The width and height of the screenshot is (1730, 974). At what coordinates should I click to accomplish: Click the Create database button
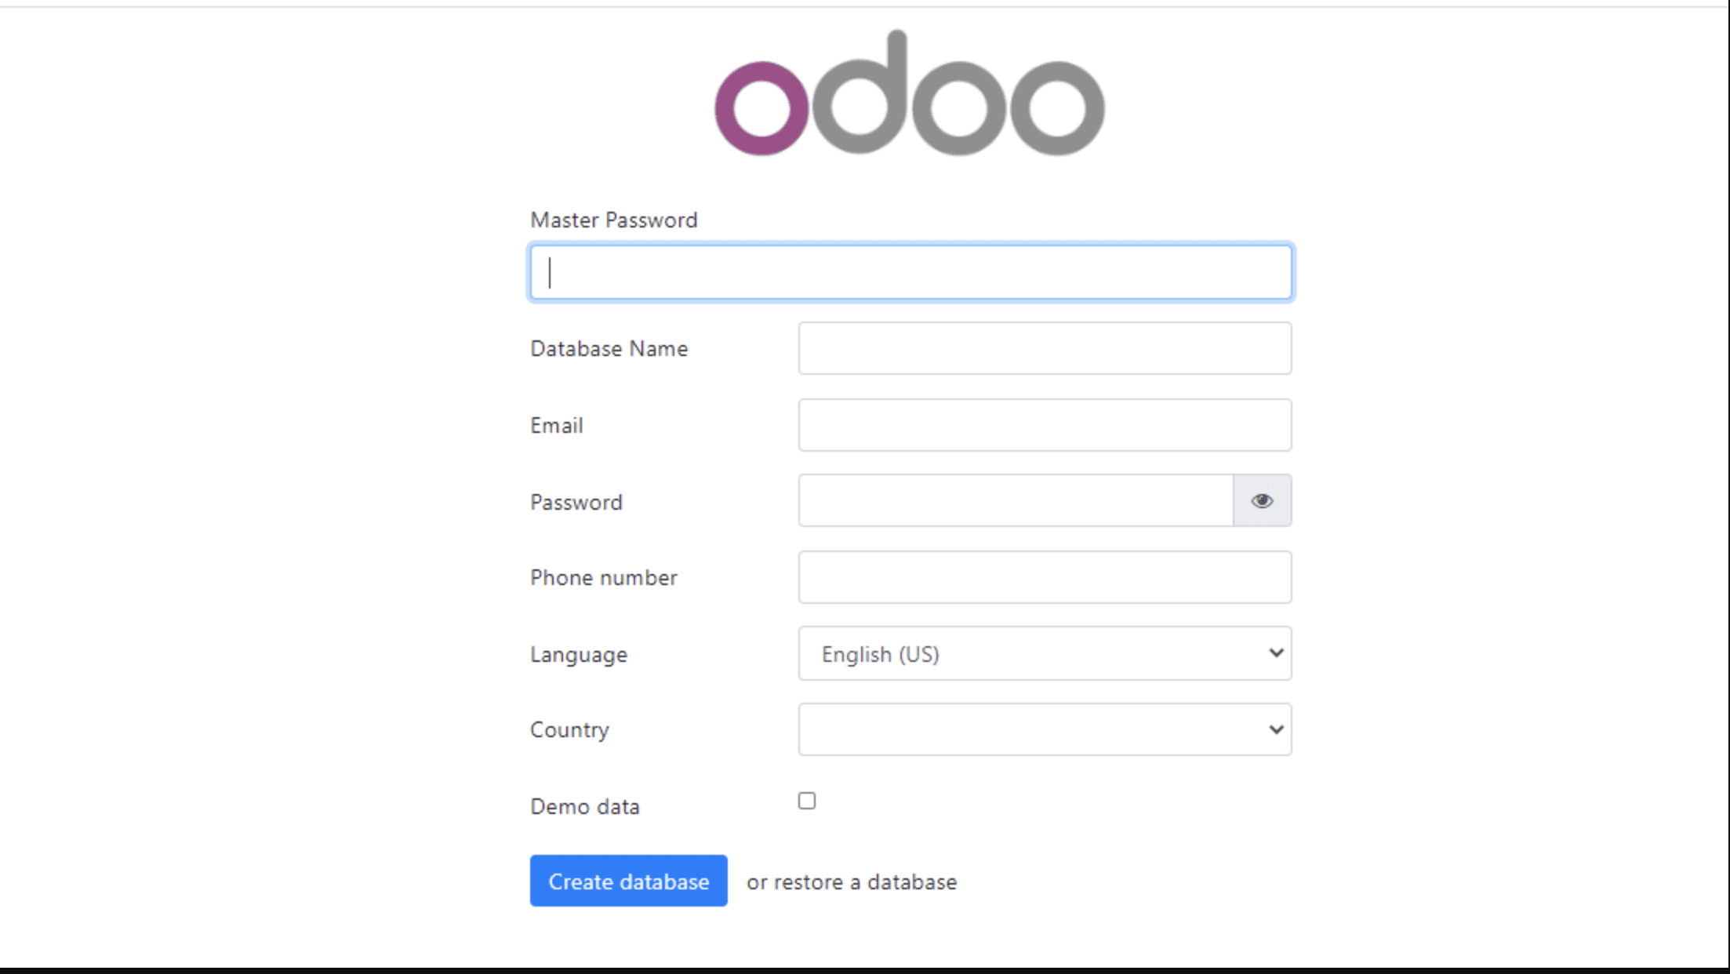pyautogui.click(x=628, y=881)
